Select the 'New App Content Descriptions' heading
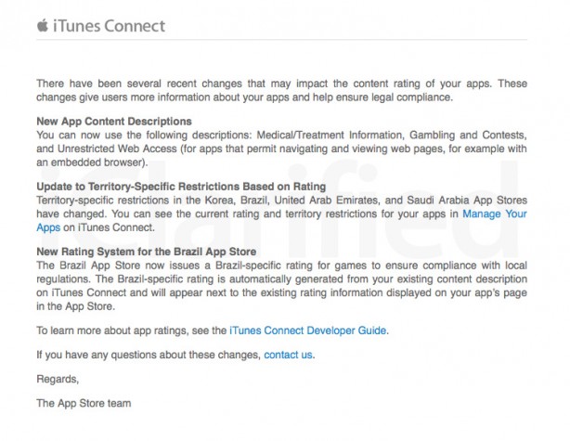Image resolution: width=570 pixels, height=441 pixels. [x=114, y=121]
